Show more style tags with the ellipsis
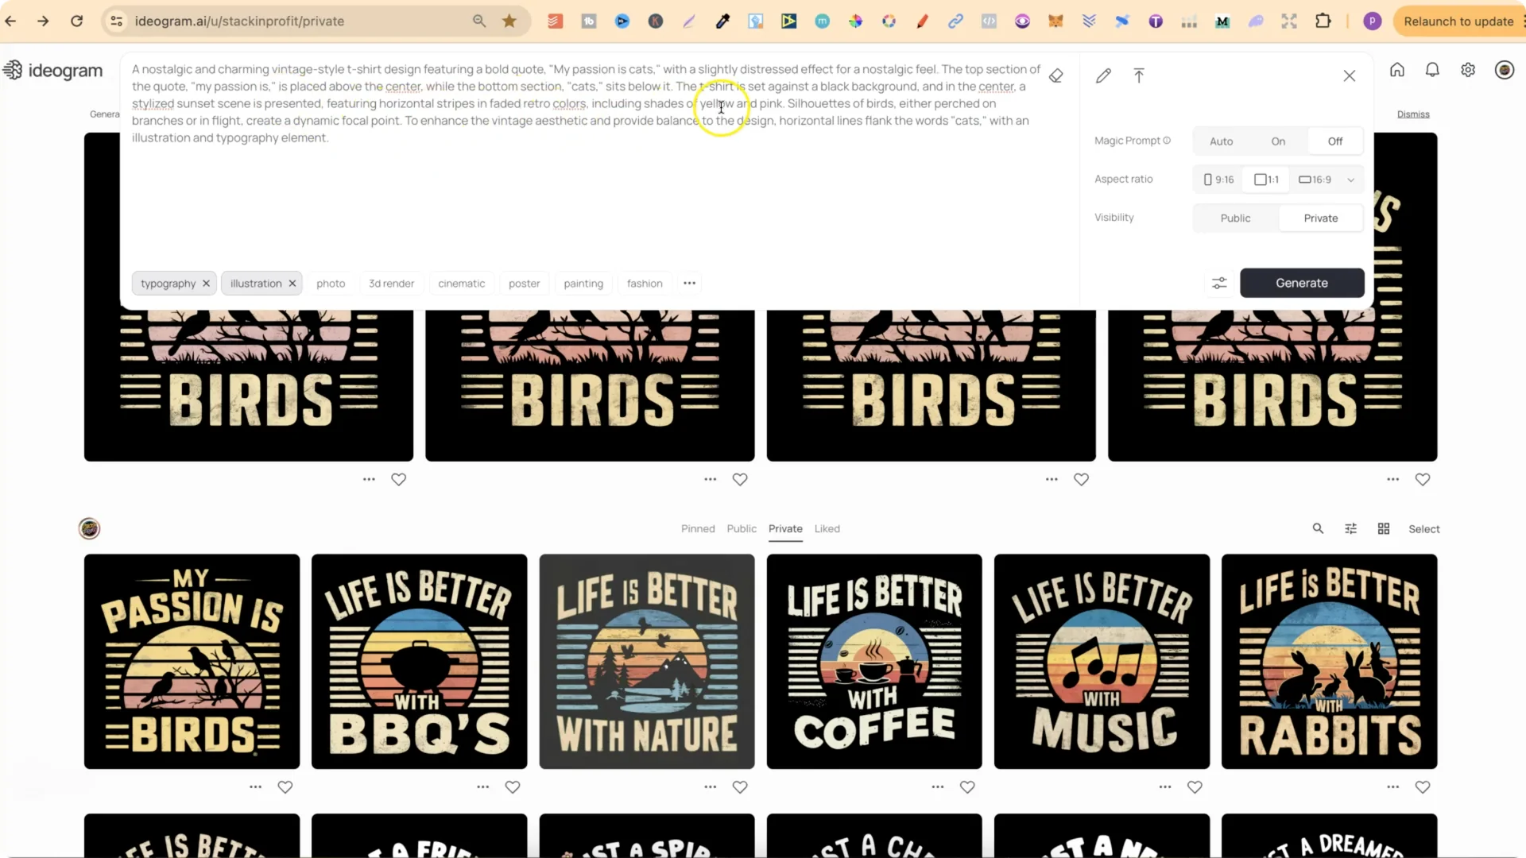The height and width of the screenshot is (858, 1526). [x=689, y=284]
